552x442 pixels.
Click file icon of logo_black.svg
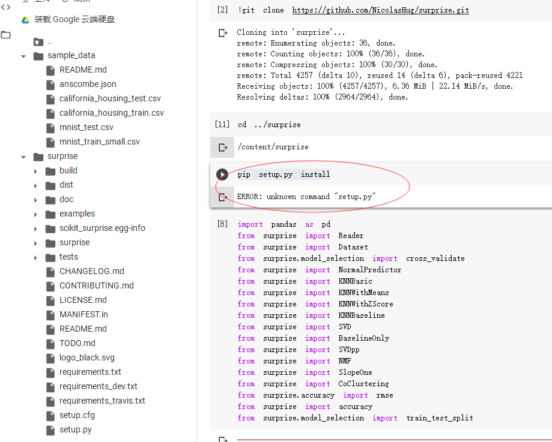tap(50, 358)
